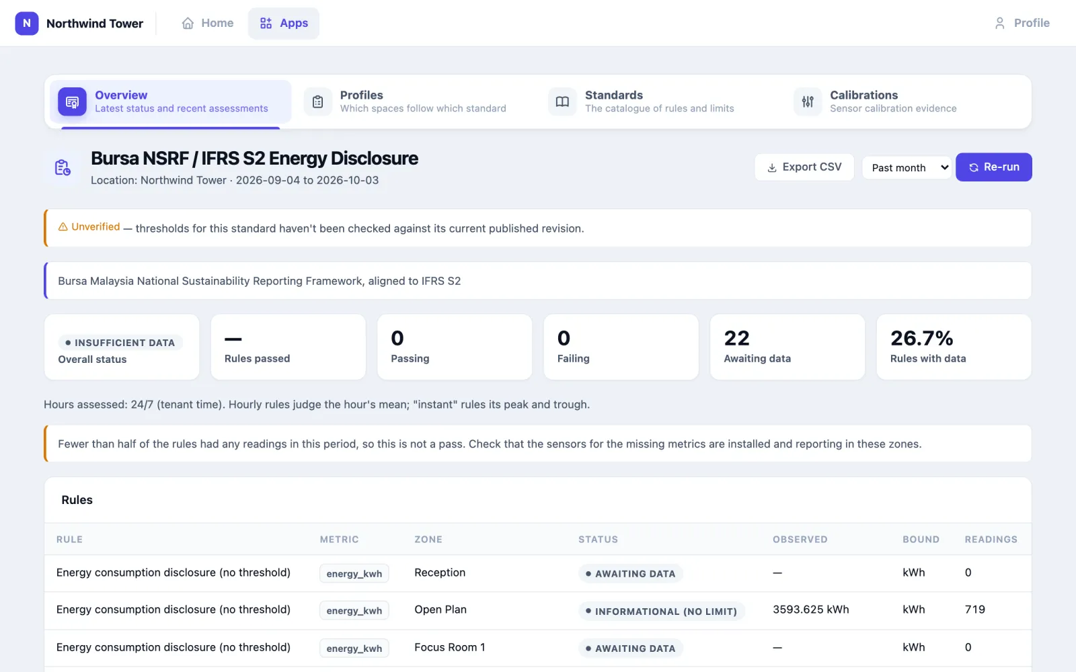
Task: Click the energy_kwh tag in Reception row
Action: [354, 573]
